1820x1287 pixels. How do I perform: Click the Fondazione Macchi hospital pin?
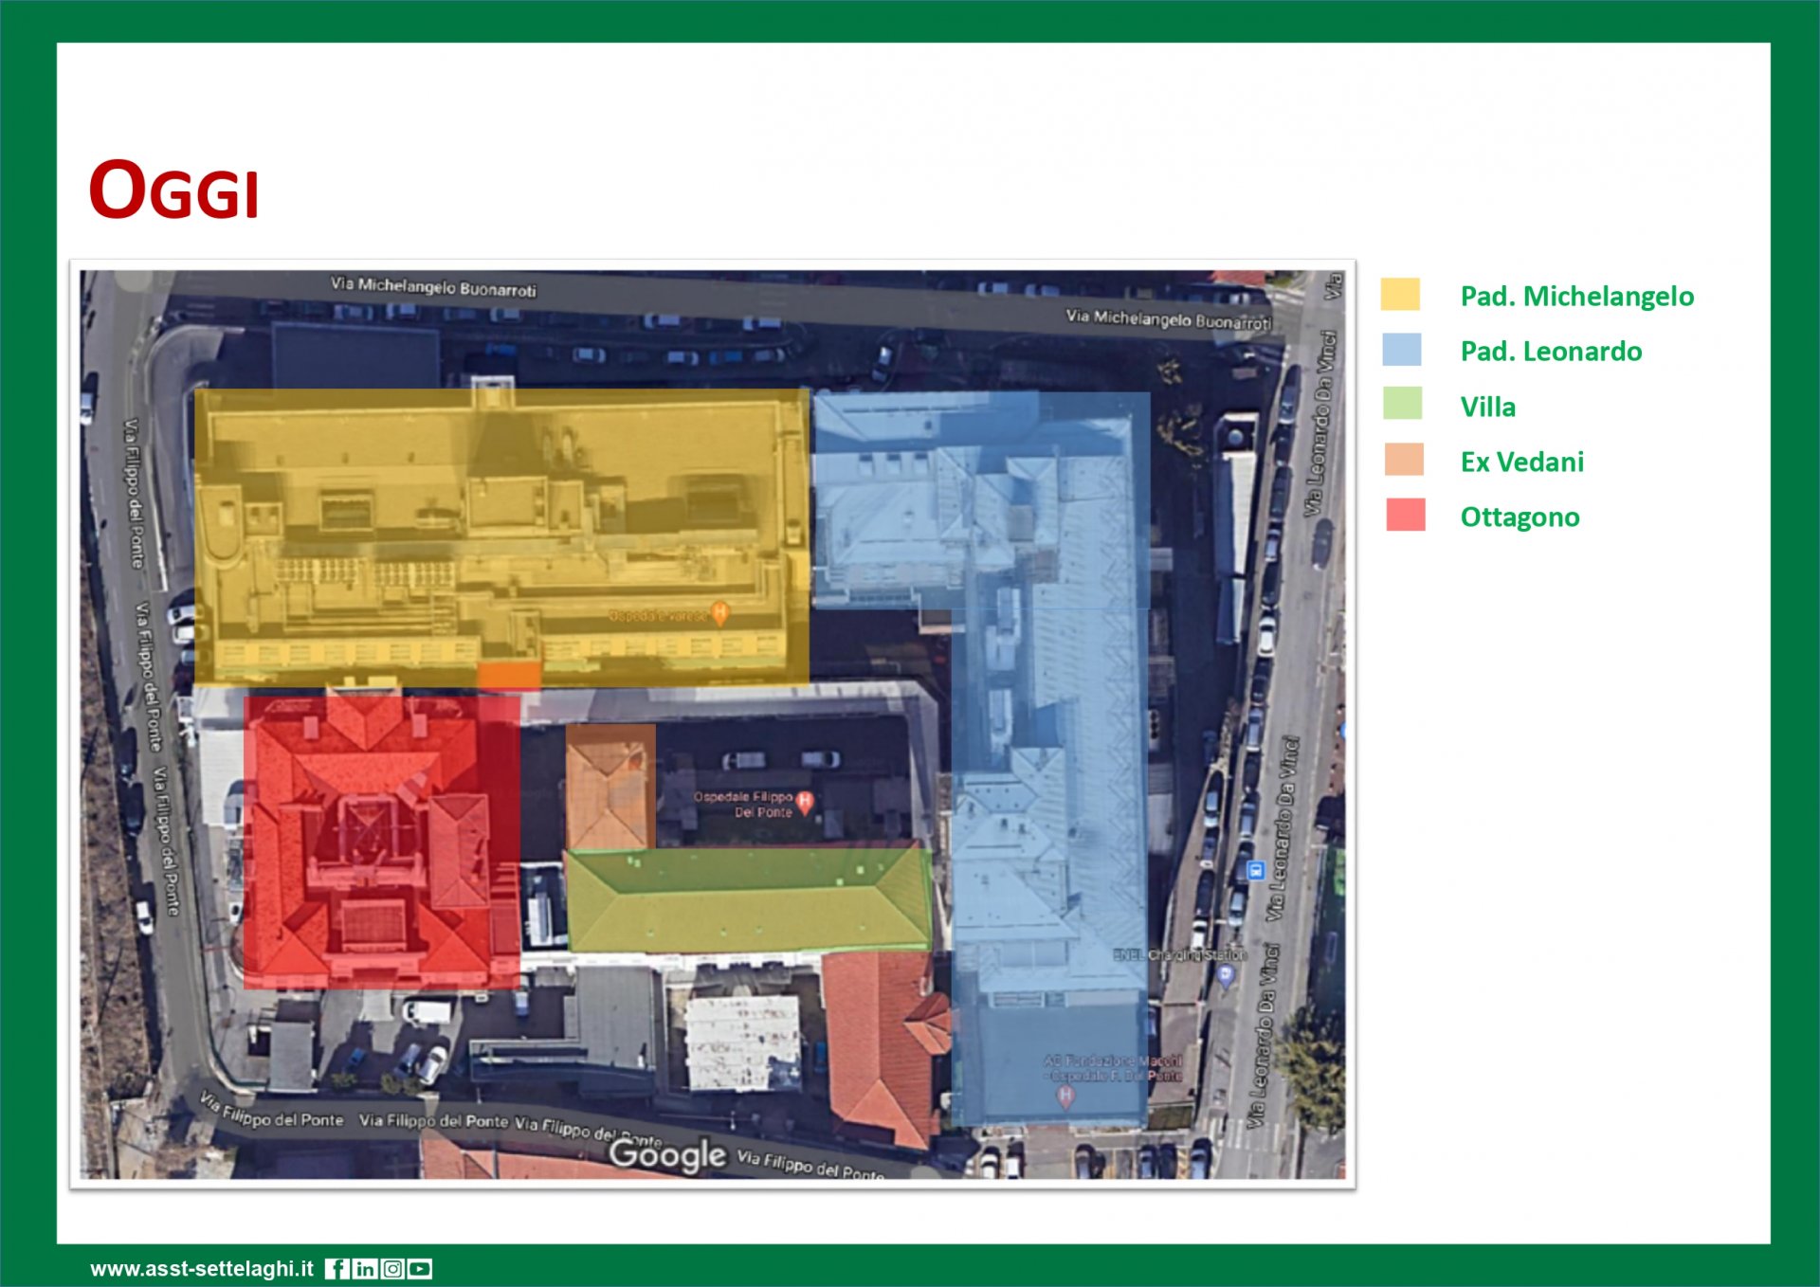tap(1065, 1097)
